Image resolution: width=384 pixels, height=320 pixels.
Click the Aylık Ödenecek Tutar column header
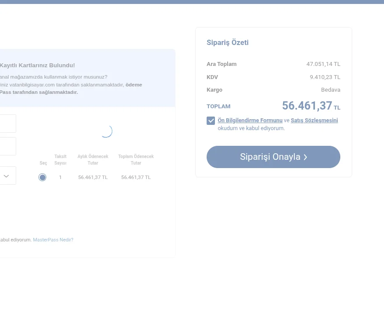point(93,160)
